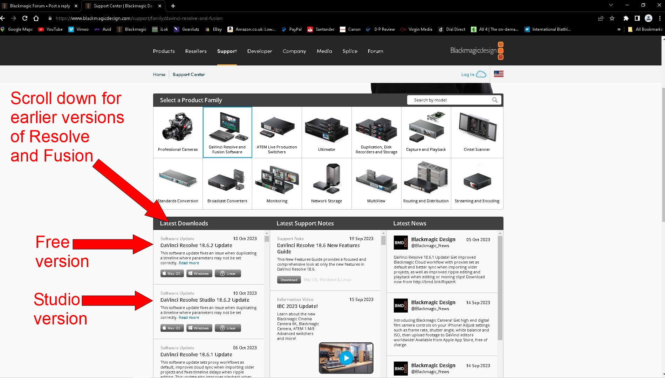Play the IBC 2023 Update video
This screenshot has height=378, width=665.
pyautogui.click(x=346, y=358)
